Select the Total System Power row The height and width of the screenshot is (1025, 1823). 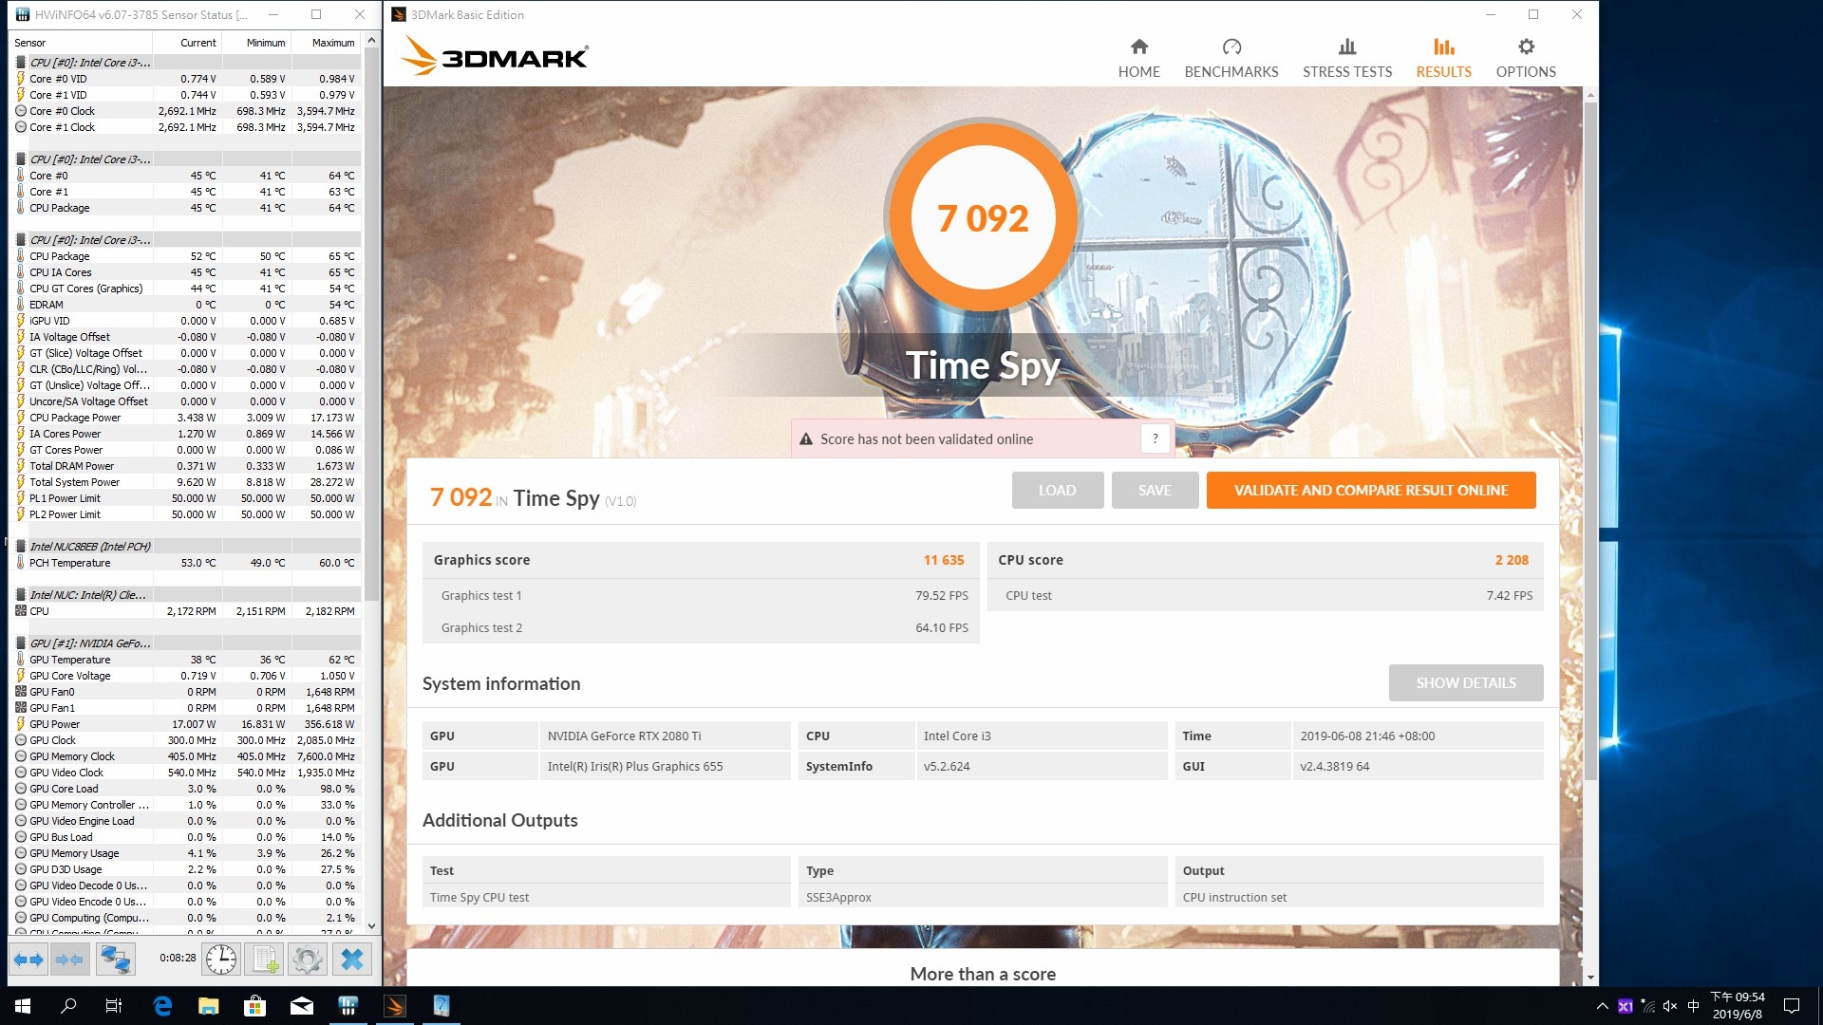[186, 482]
